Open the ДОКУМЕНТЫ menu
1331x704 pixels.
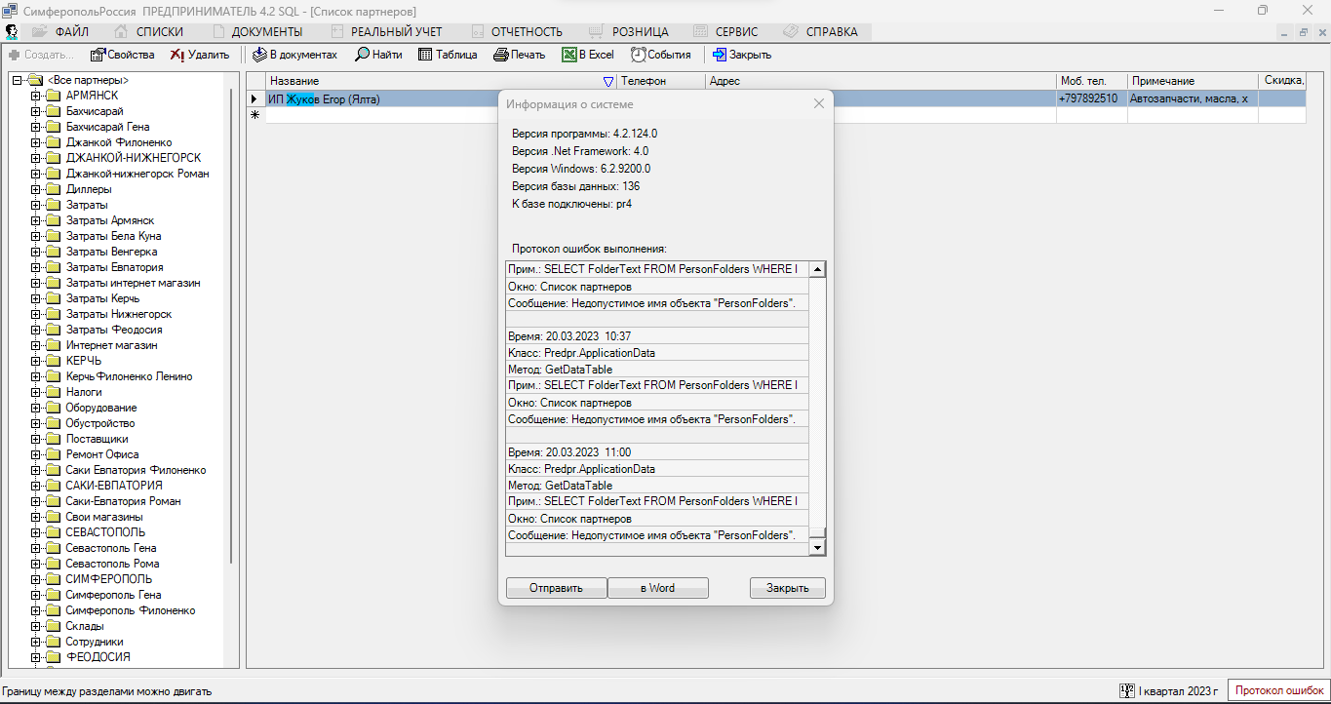pyautogui.click(x=266, y=32)
